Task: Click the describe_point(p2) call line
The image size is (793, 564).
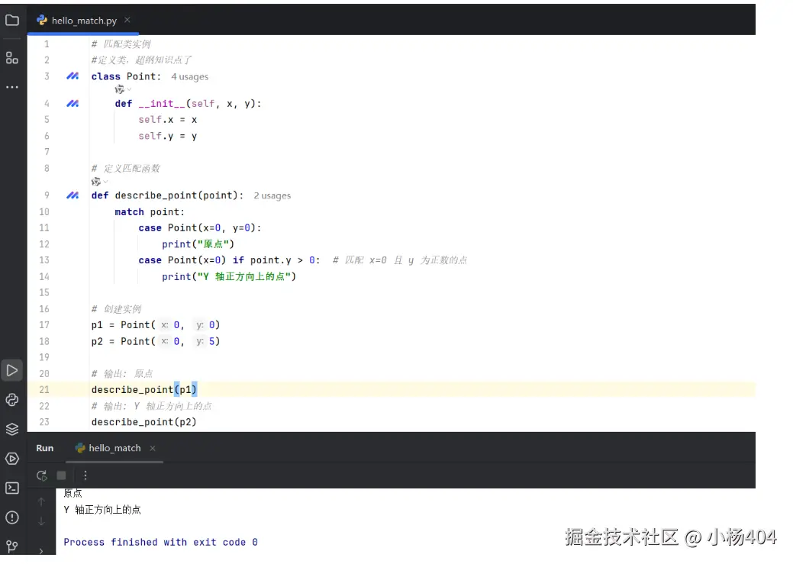Action: click(x=144, y=422)
